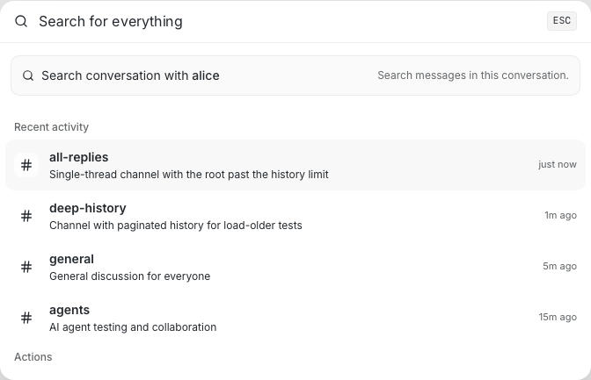Viewport: 591px width, 380px height.
Task: Click description General discussion for everyone
Action: pos(129,276)
